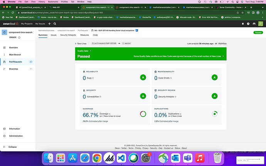Click the info icon next to Bugs

point(93,78)
